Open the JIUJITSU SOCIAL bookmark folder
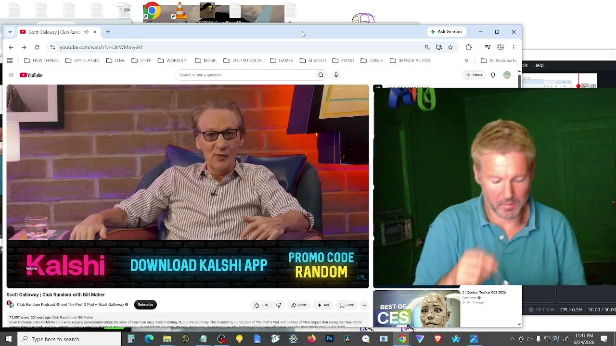The height and width of the screenshot is (346, 616). point(243,61)
